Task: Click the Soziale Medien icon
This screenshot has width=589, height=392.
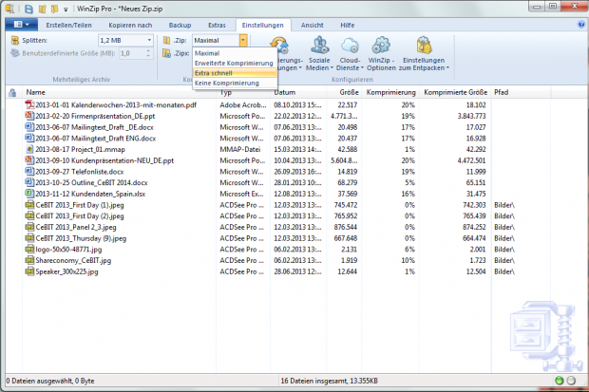Action: click(x=319, y=45)
